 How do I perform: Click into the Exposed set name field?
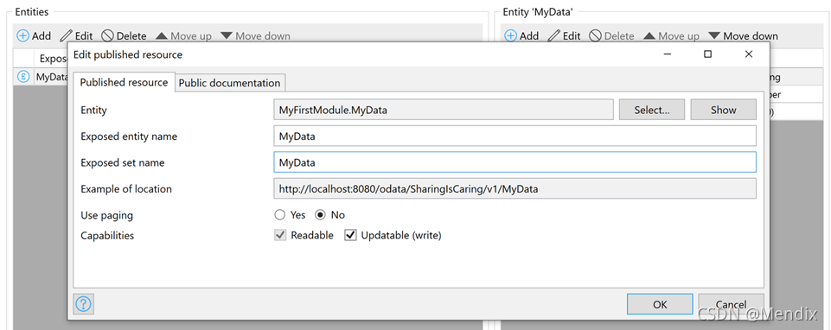(x=515, y=162)
